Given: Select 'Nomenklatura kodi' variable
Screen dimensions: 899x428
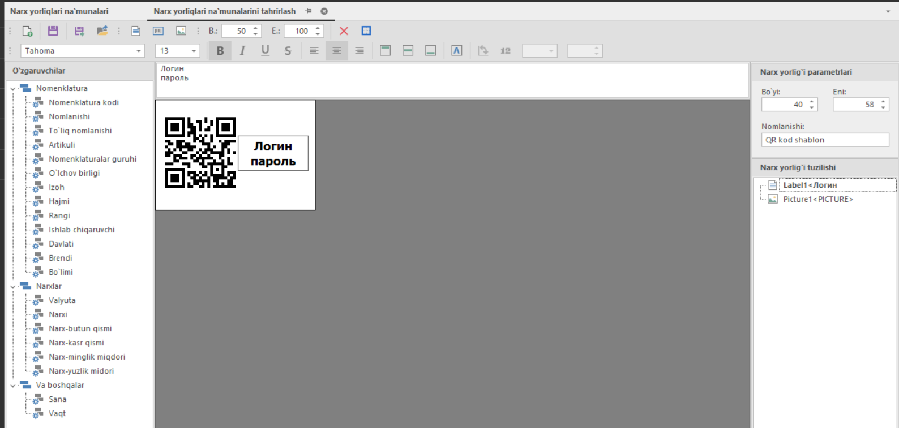Looking at the screenshot, I should (84, 102).
